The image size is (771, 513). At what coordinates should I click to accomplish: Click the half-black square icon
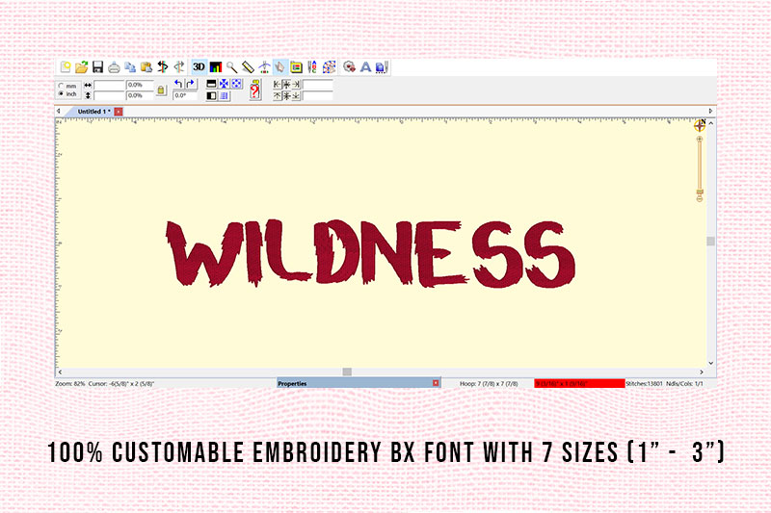(211, 95)
